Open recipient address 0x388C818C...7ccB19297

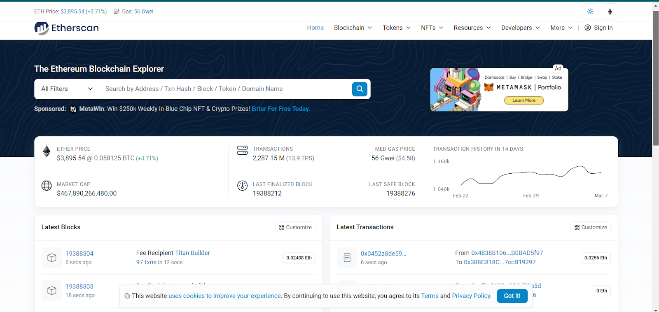(500, 262)
